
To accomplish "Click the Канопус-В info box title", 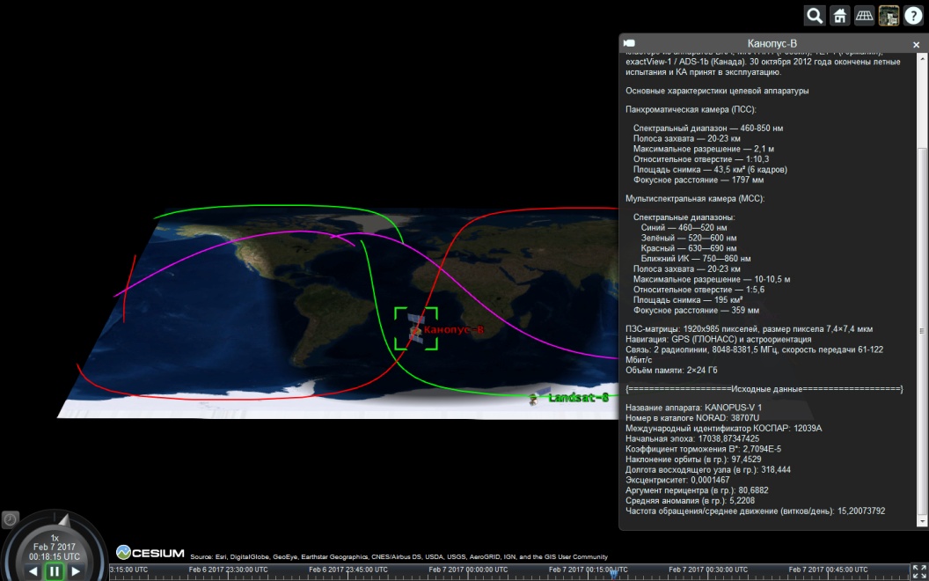I will [772, 43].
